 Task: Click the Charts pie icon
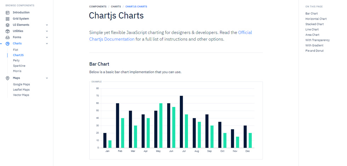click(7, 44)
